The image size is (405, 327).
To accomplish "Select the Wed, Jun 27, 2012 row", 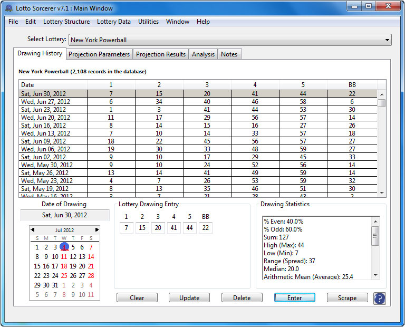I will (198, 101).
